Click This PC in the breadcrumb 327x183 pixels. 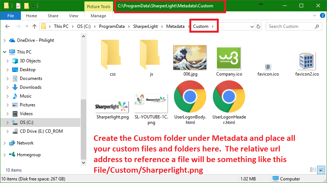pyautogui.click(x=61, y=26)
